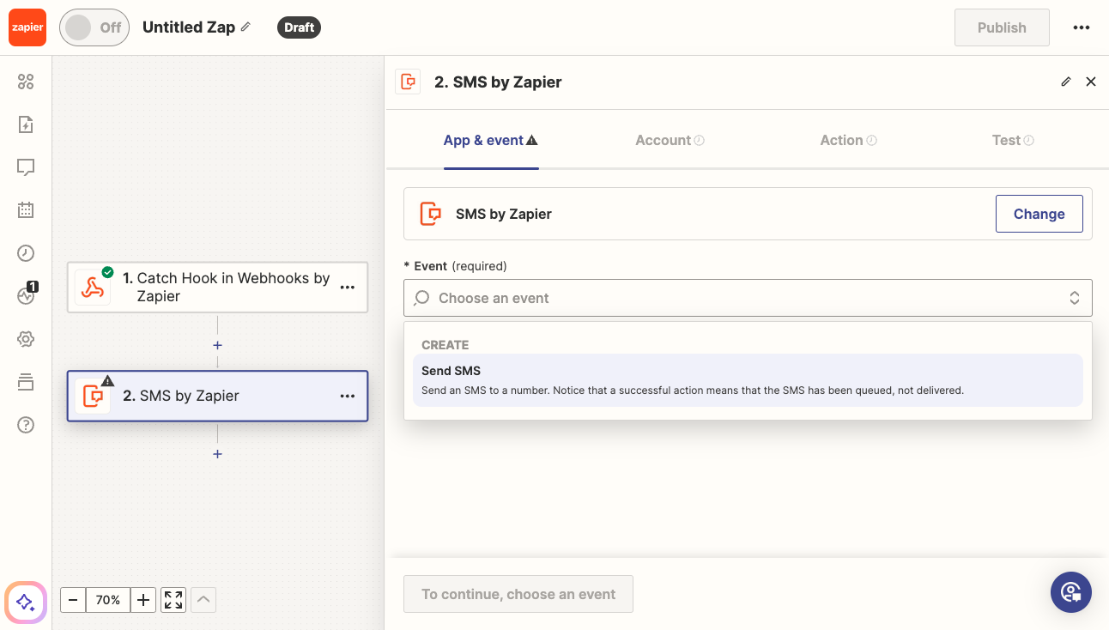Open the versions stack sidebar icon

pos(26,382)
